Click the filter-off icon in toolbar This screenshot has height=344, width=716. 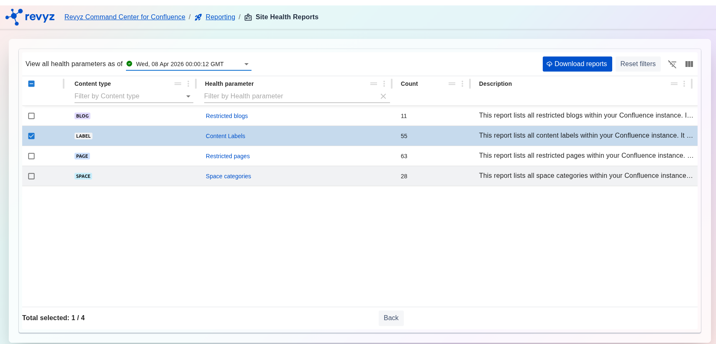(672, 64)
